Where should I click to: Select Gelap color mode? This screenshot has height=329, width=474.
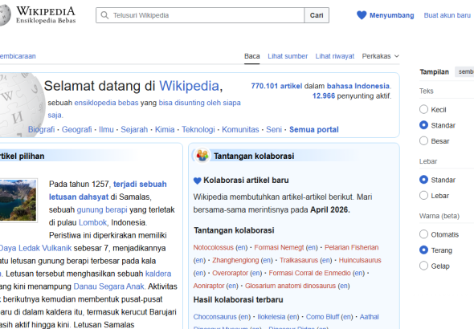[x=423, y=266]
